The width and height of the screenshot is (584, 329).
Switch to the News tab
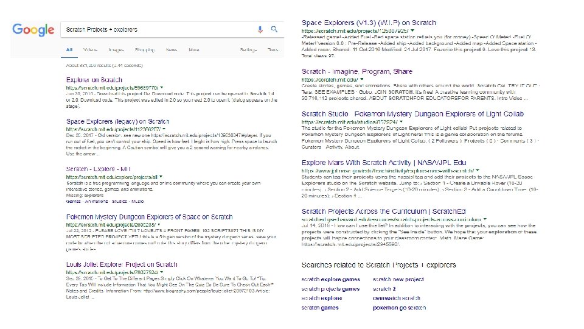pos(172,49)
